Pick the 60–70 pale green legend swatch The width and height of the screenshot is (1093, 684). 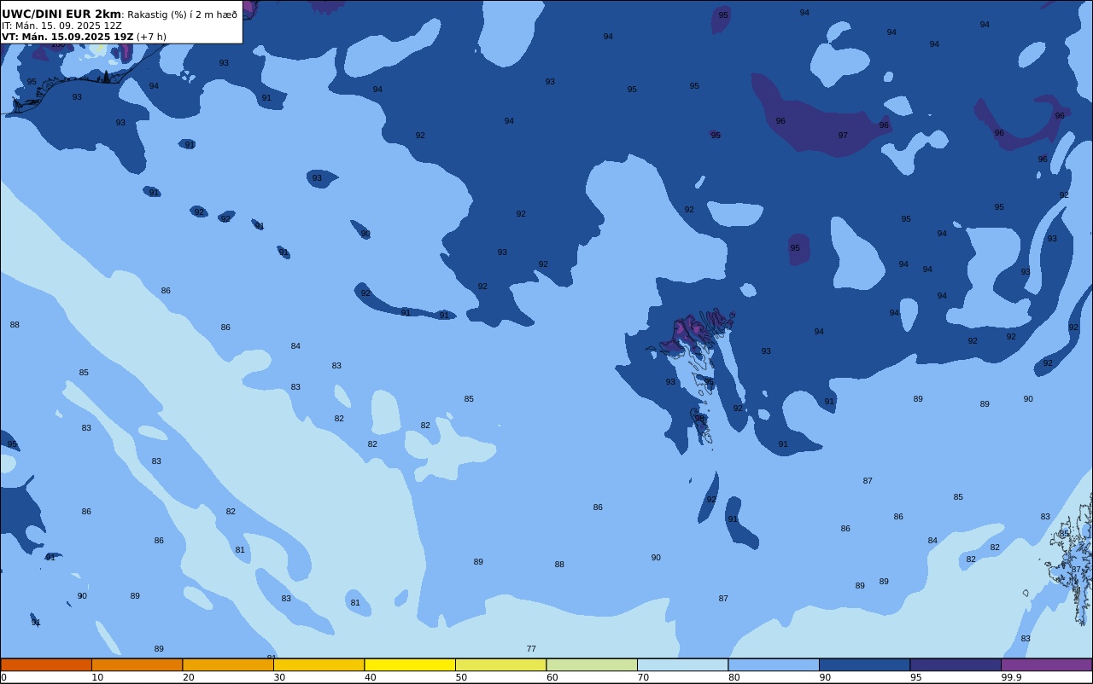coord(592,664)
